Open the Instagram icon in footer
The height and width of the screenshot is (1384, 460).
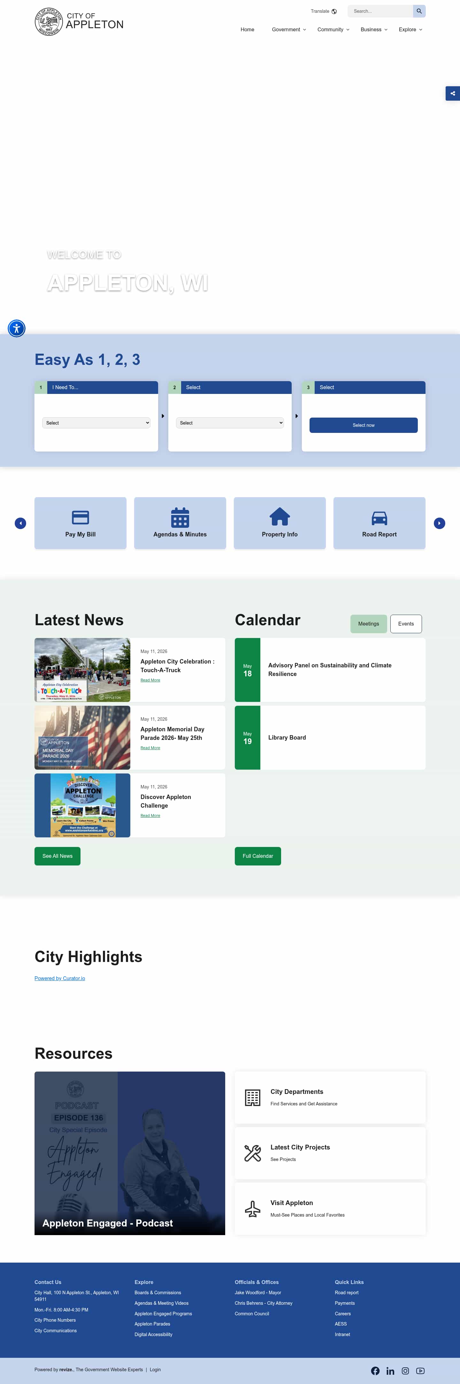[x=405, y=1371]
